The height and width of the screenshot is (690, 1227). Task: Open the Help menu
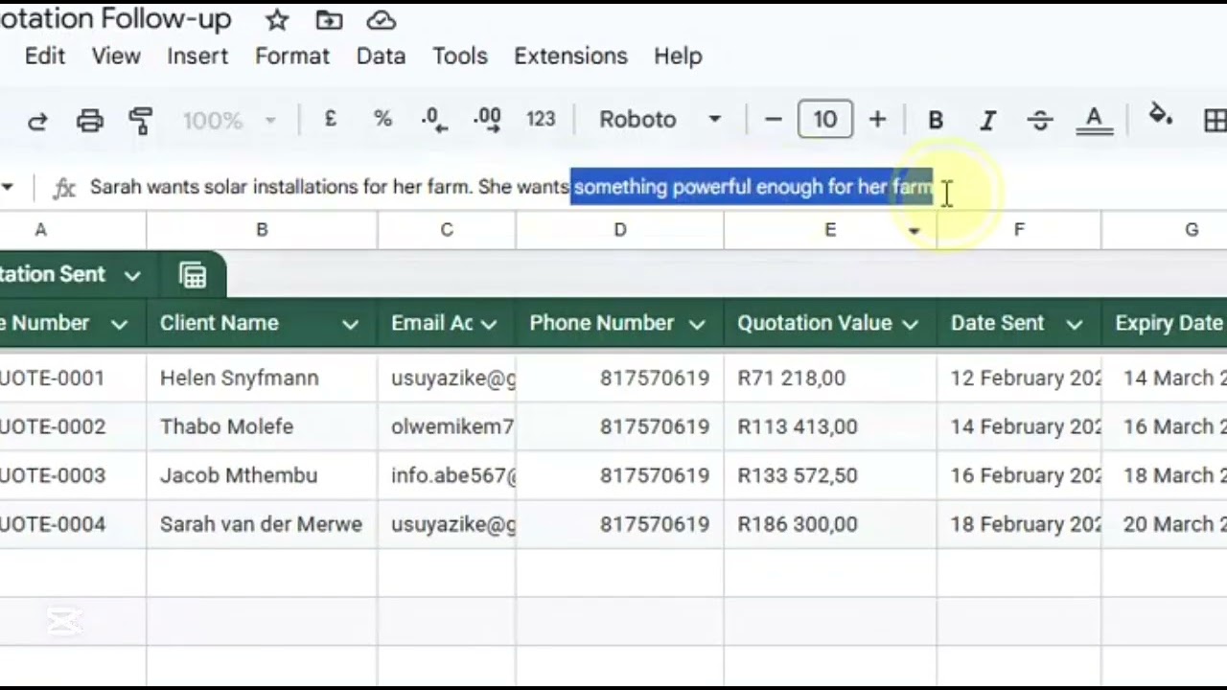click(678, 56)
